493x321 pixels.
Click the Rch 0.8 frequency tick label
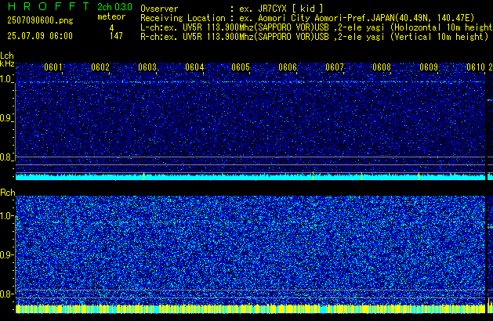[6, 294]
